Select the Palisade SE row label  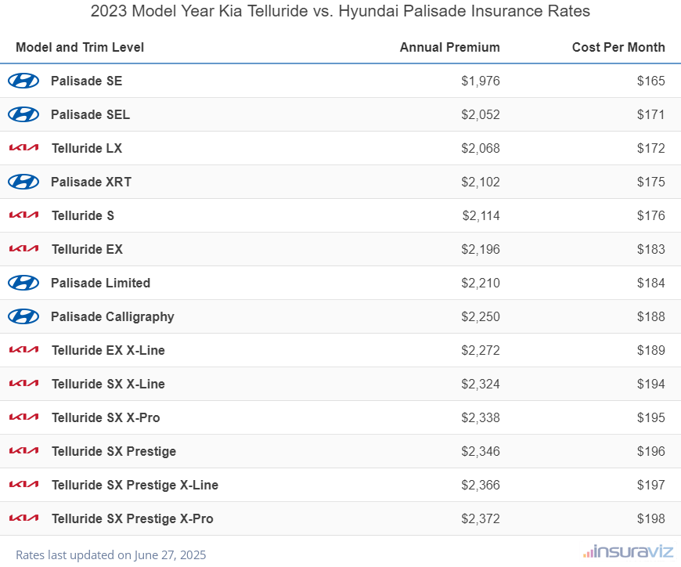86,81
